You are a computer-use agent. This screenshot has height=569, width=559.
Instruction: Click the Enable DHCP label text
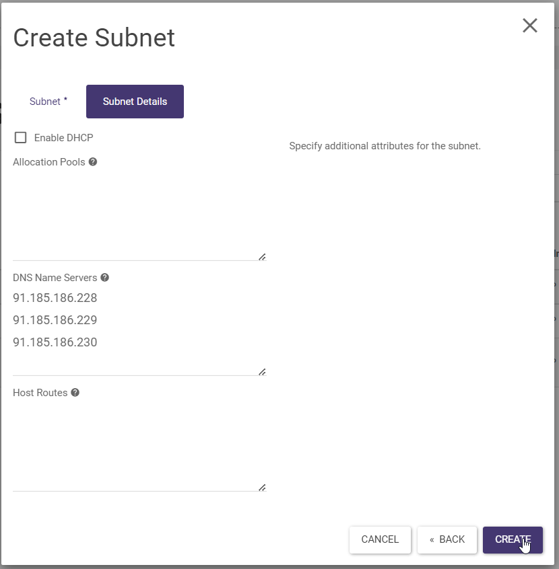click(63, 138)
